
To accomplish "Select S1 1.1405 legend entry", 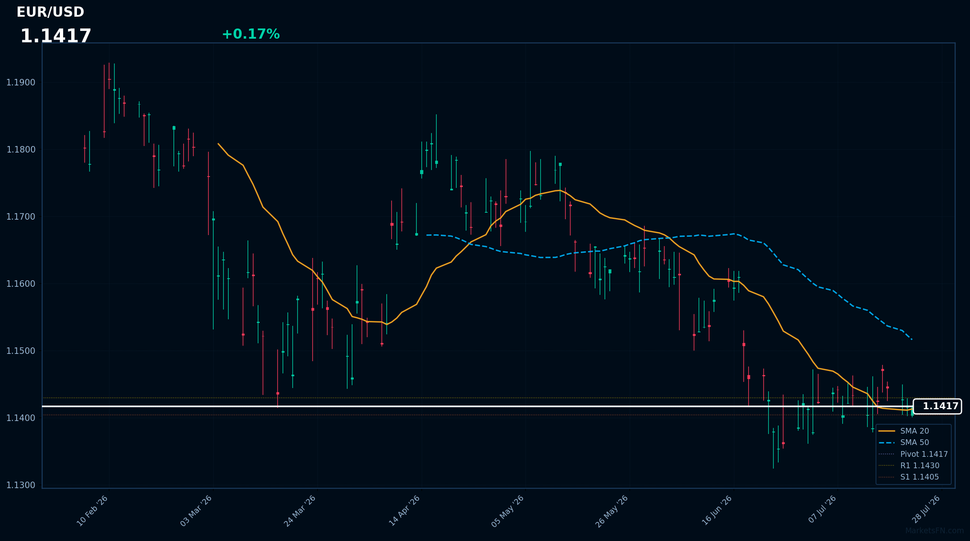I will (x=909, y=477).
